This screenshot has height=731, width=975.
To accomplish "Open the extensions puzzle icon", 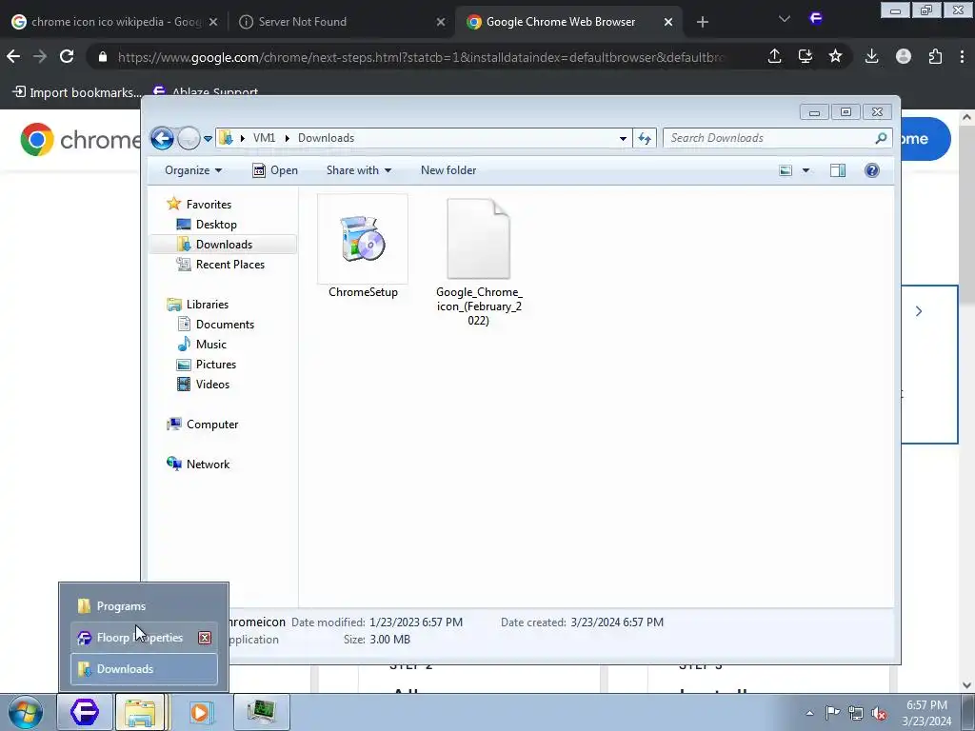I will click(935, 56).
